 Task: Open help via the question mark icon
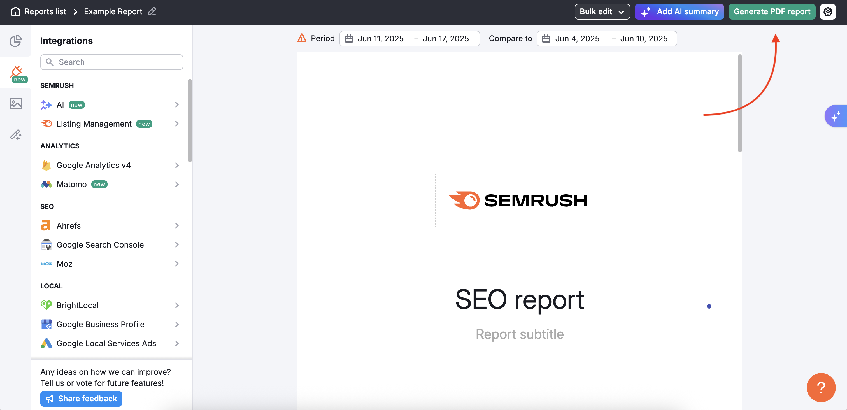821,387
